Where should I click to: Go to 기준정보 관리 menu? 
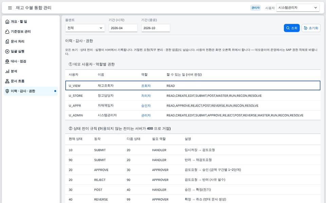[x=31, y=31]
